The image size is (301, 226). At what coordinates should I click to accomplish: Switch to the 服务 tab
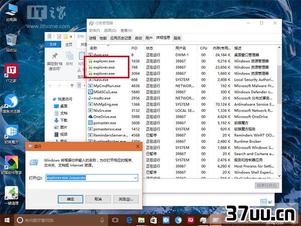tap(177, 38)
